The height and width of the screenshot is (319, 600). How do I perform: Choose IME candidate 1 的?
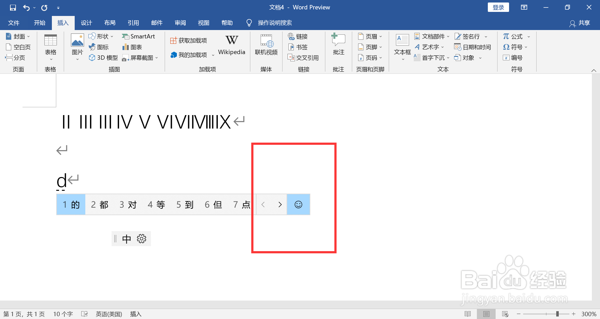click(x=71, y=205)
